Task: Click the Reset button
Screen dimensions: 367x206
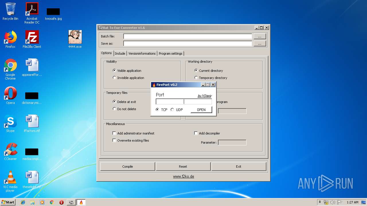Action: [x=183, y=167]
